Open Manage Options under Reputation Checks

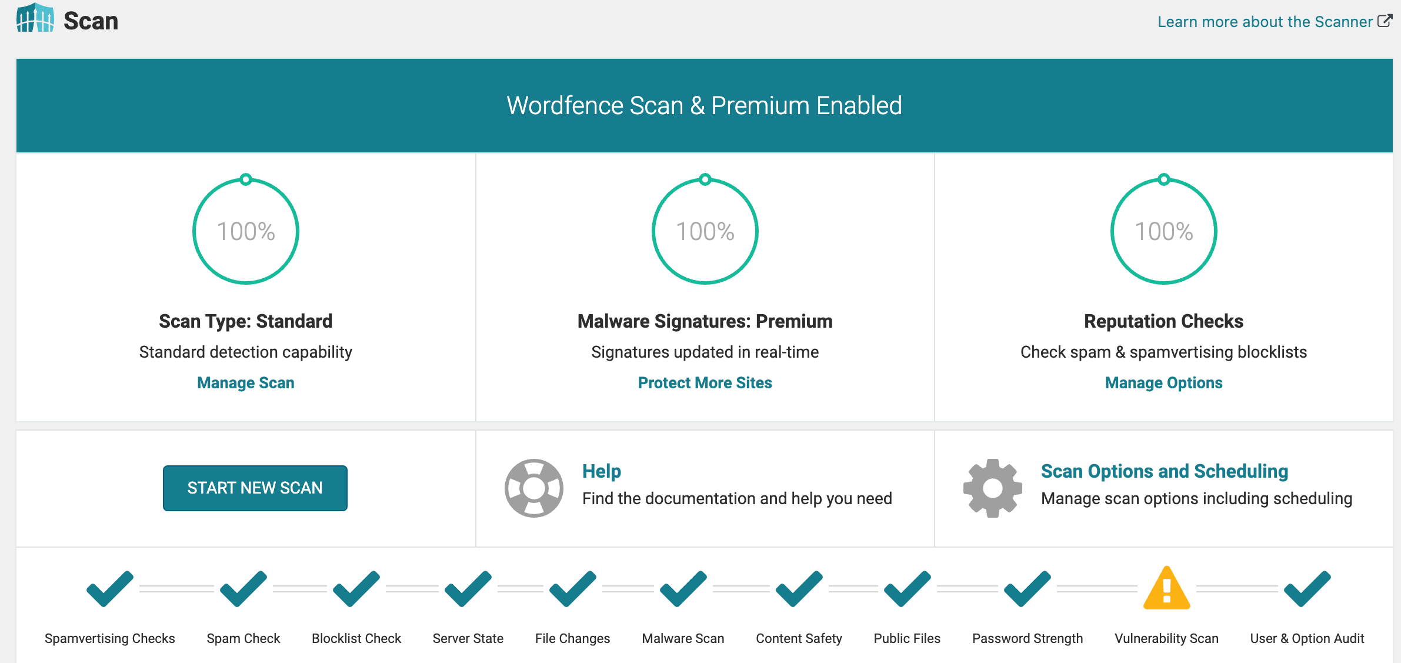point(1163,382)
